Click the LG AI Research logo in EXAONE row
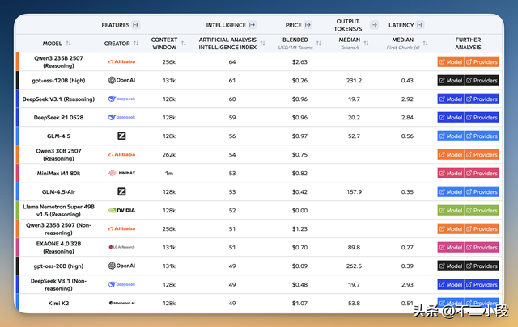This screenshot has height=327, width=518. pyautogui.click(x=121, y=247)
